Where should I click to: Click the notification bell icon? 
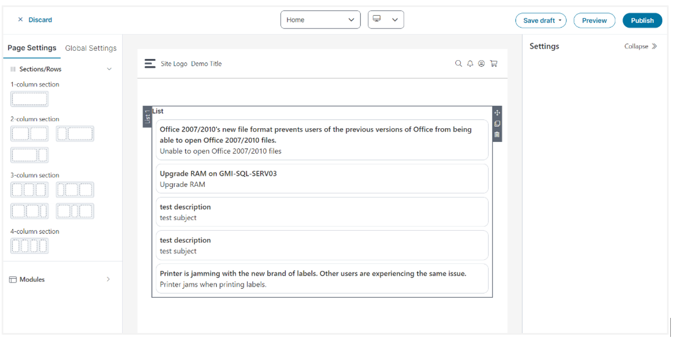(x=470, y=63)
